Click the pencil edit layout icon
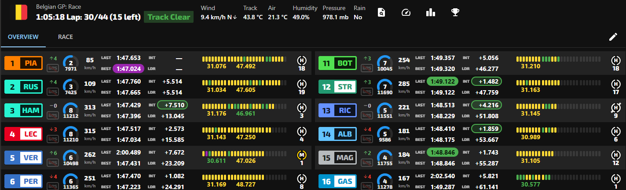 pyautogui.click(x=613, y=37)
